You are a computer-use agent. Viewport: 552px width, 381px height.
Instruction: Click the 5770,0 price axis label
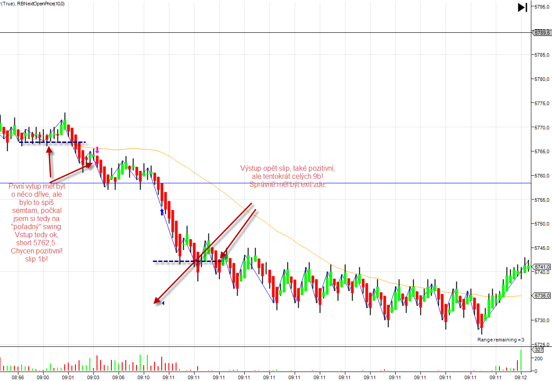click(x=542, y=128)
